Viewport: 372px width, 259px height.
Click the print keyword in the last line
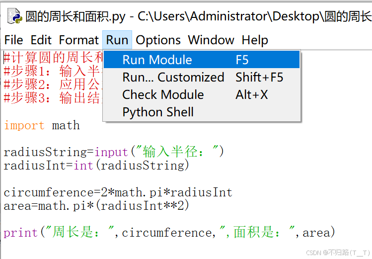pyautogui.click(x=20, y=232)
